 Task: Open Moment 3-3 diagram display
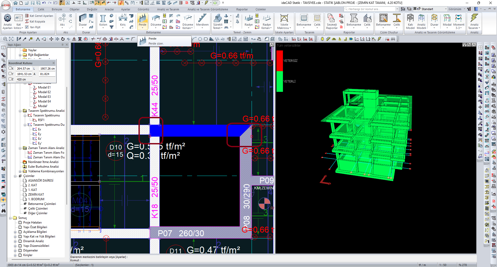(x=459, y=22)
